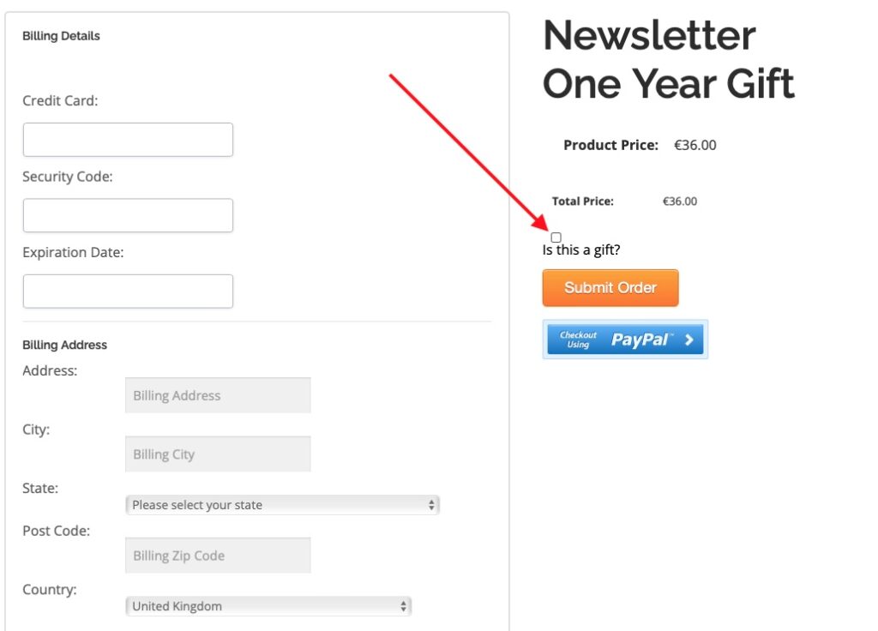
Task: Click the Billing Address placeholder field
Action: pyautogui.click(x=218, y=395)
